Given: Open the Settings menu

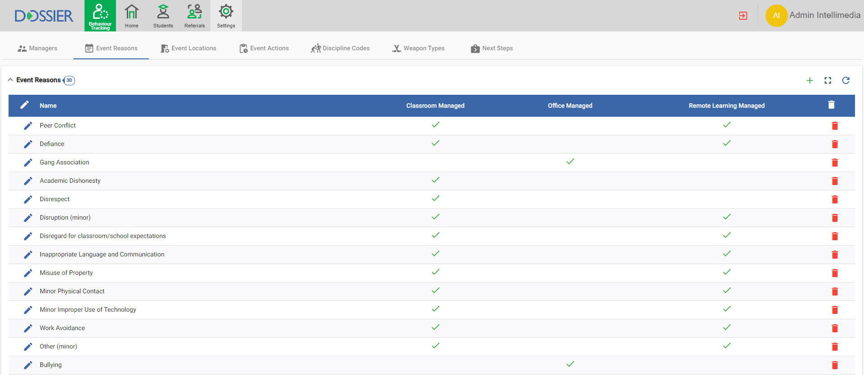Looking at the screenshot, I should coord(226,16).
